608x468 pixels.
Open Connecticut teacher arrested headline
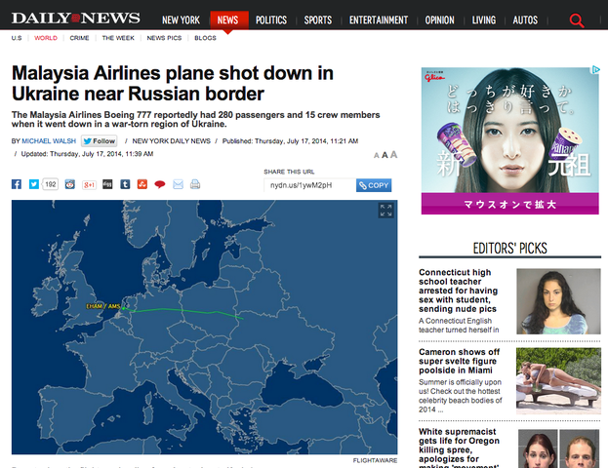459,291
